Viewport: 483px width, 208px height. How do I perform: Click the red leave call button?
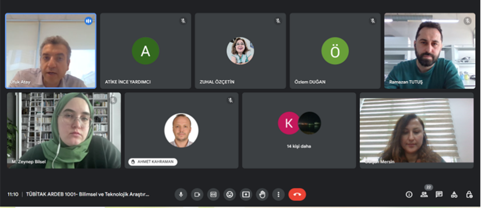coord(297,195)
